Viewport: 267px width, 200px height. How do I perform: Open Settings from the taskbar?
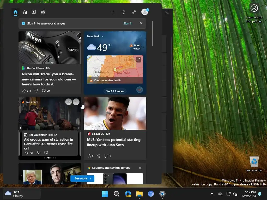pyautogui.click(x=162, y=194)
